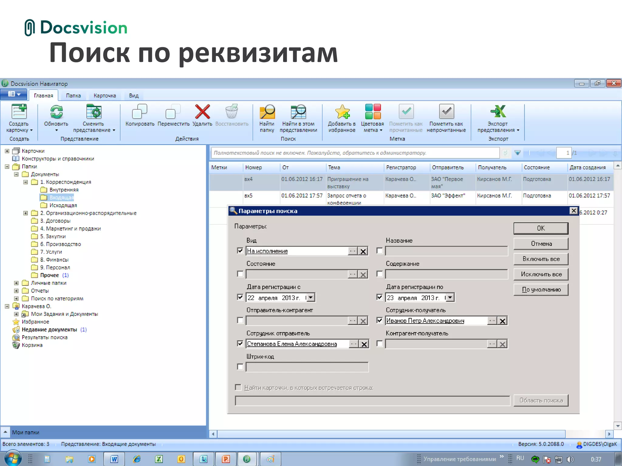Click the Область поиска button
Screen dimensions: 622x466
541,400
